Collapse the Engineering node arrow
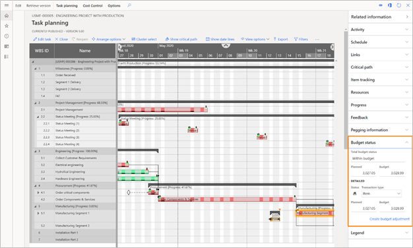 (36, 152)
